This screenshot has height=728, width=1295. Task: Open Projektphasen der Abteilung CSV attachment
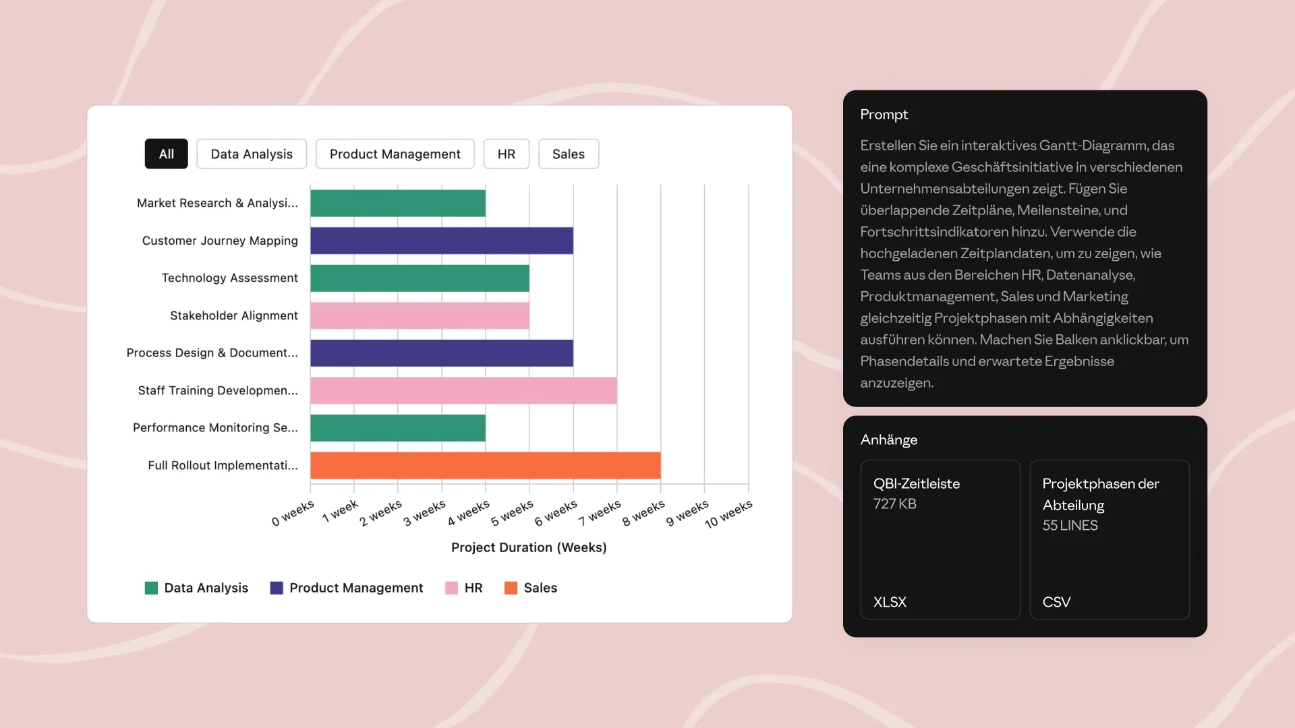(x=1109, y=539)
